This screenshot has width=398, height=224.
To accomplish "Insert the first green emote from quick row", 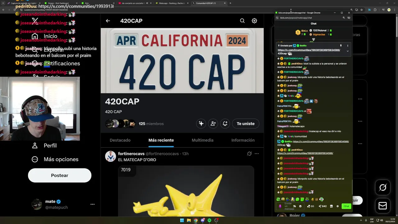I will pyautogui.click(x=278, y=199).
